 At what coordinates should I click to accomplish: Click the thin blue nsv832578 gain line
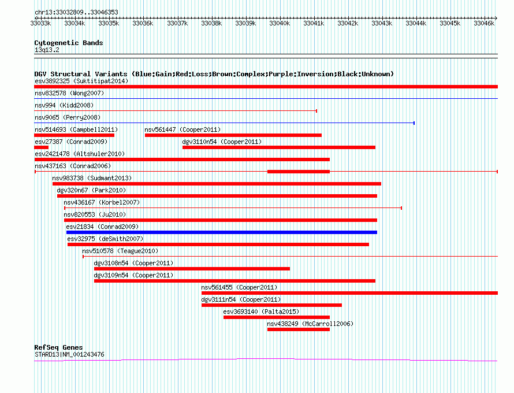(x=266, y=99)
